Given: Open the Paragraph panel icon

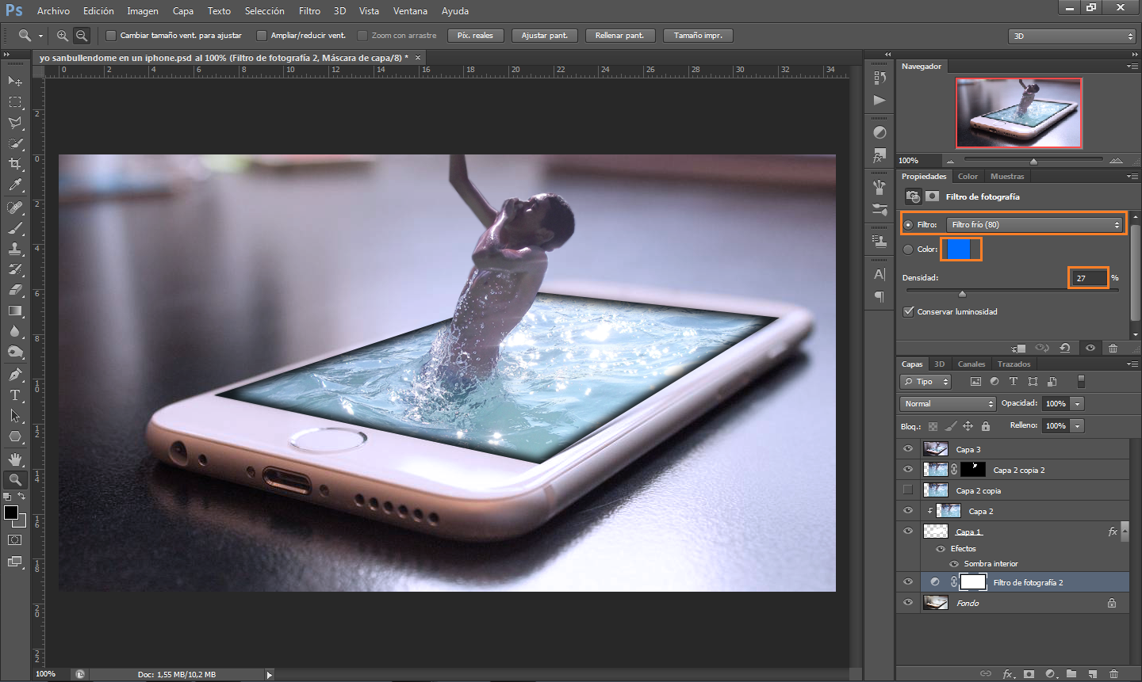Looking at the screenshot, I should coord(879,296).
